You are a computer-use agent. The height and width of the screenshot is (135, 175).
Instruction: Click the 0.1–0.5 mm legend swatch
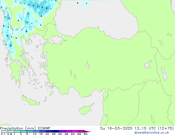coord(5,131)
